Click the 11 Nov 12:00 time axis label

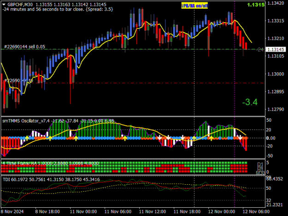[153, 211]
